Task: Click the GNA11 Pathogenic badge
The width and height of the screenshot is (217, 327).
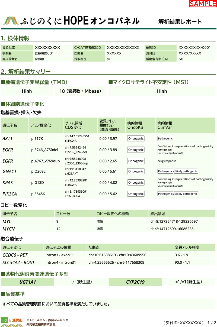Action: (165, 171)
